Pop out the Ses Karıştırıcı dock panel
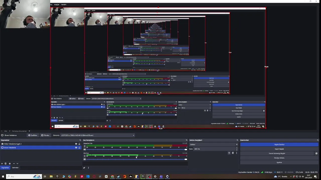This screenshot has height=180, width=321. coord(186,140)
